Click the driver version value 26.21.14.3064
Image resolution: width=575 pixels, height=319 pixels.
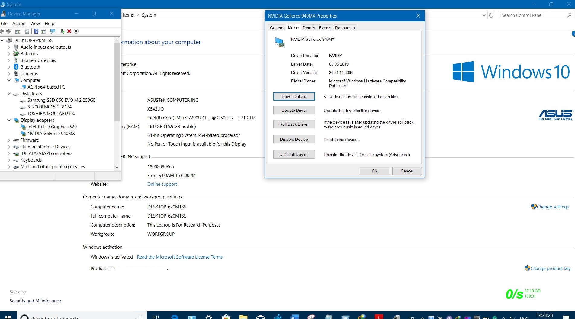341,72
